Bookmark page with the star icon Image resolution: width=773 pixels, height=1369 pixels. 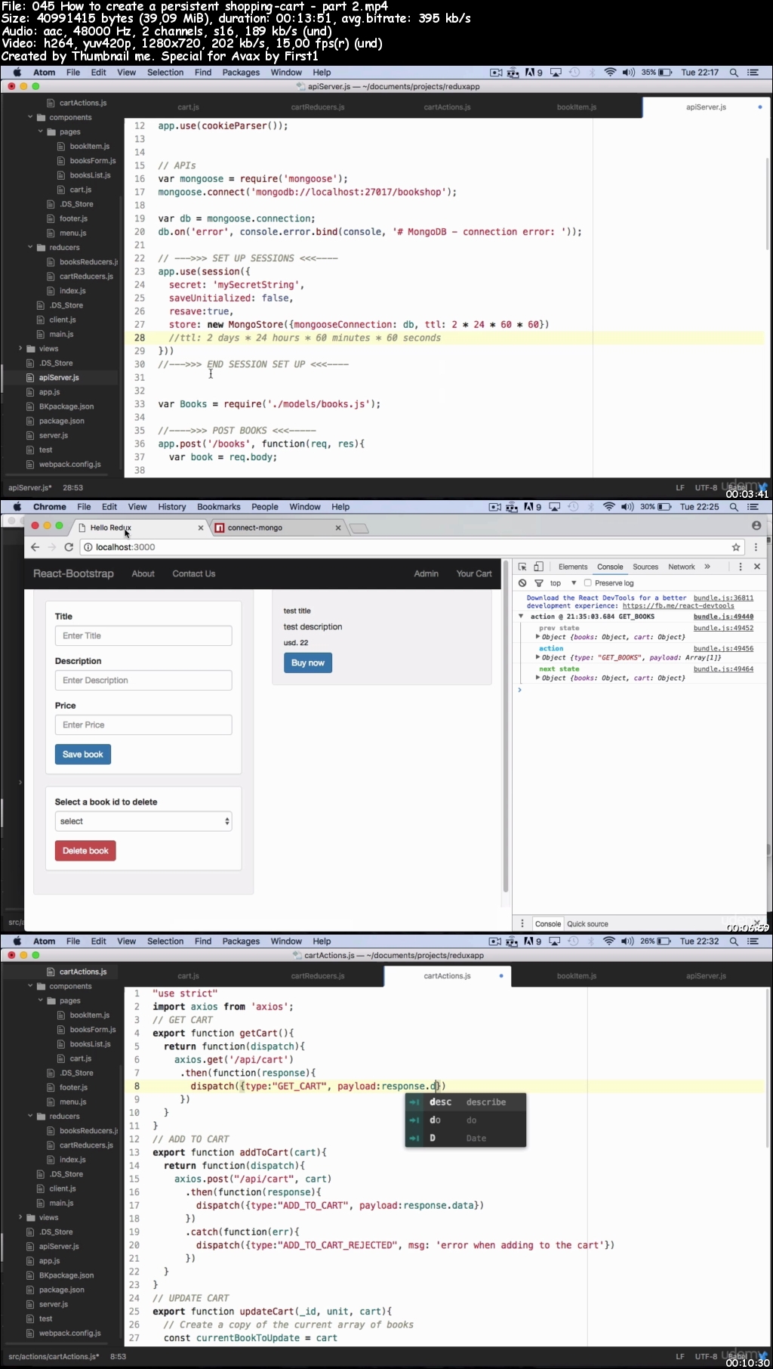(x=736, y=547)
